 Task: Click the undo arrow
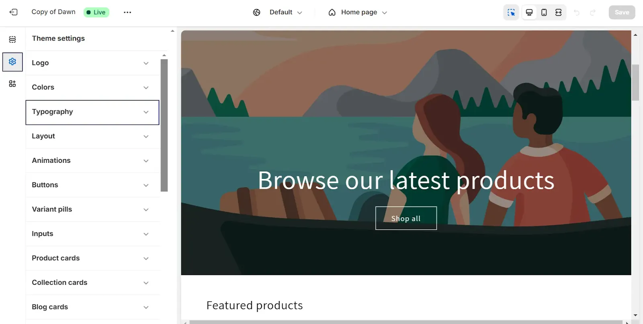[577, 12]
